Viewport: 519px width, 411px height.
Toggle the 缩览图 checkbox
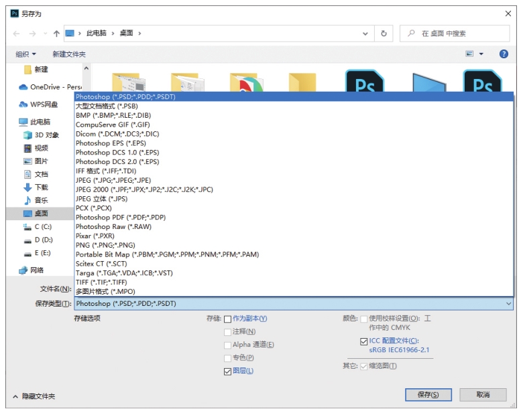[363, 366]
